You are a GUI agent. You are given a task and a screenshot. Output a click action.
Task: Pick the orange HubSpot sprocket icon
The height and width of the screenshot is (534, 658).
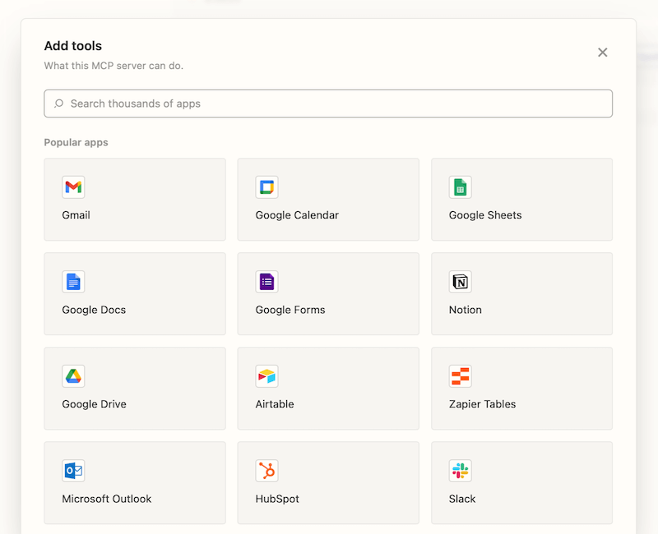tap(266, 471)
